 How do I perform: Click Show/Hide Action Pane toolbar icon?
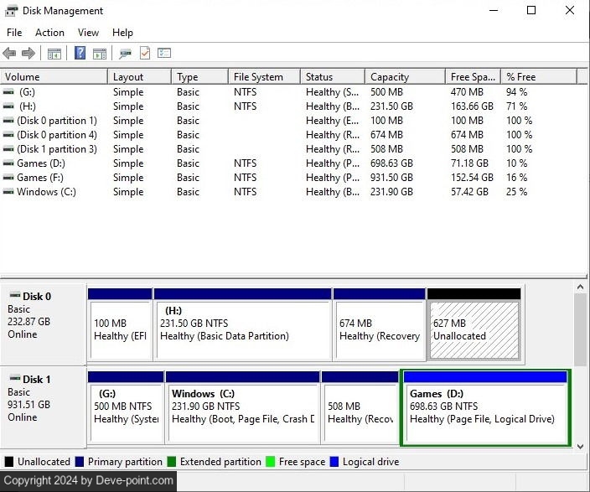click(x=100, y=54)
